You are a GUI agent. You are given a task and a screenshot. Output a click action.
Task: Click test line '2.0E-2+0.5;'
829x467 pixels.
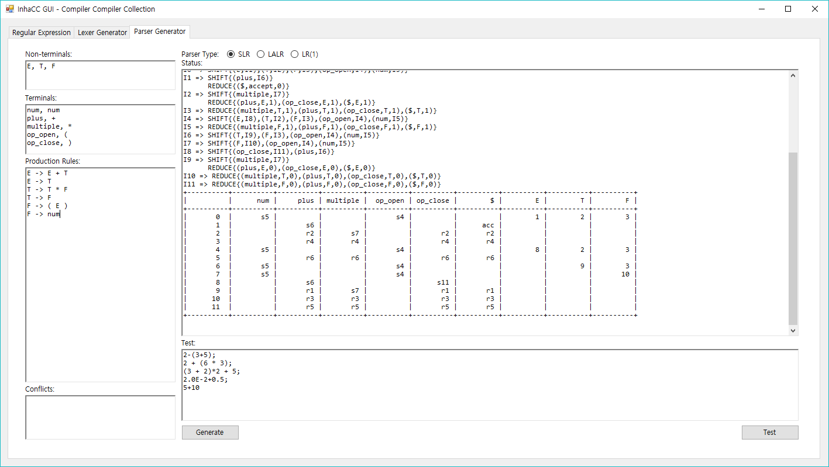(x=205, y=379)
